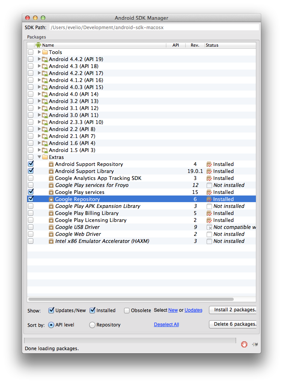The height and width of the screenshot is (384, 283).
Task: Uncheck the Google Repository checkbox
Action: pos(31,199)
